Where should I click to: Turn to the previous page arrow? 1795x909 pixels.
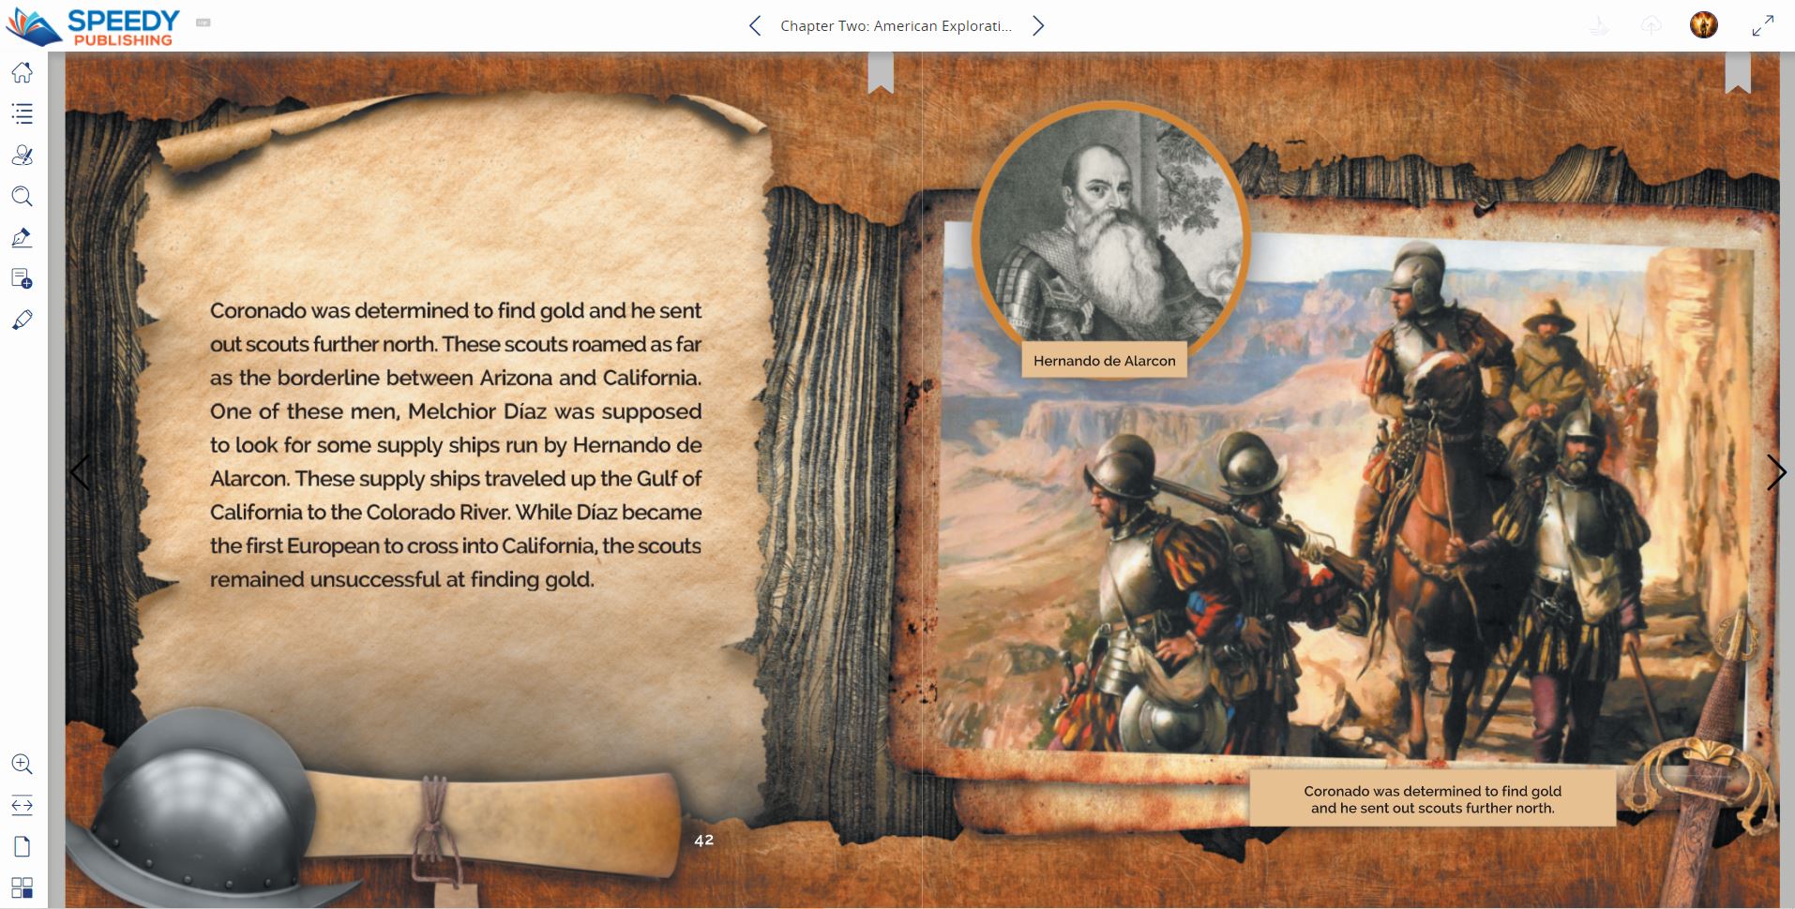click(81, 472)
